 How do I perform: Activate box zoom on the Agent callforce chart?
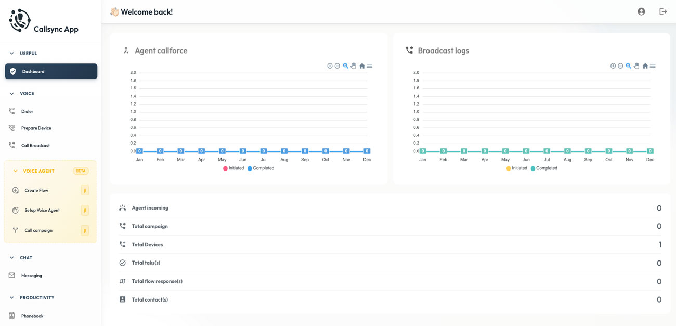click(x=345, y=66)
